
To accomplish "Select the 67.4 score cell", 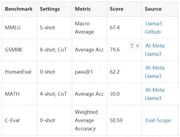I will pyautogui.click(x=124, y=28).
